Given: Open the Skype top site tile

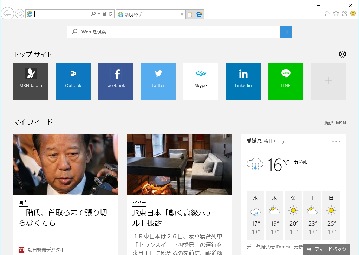Looking at the screenshot, I should click(x=201, y=81).
